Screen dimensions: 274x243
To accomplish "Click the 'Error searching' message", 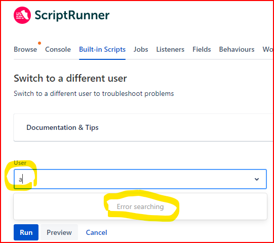I will click(140, 207).
